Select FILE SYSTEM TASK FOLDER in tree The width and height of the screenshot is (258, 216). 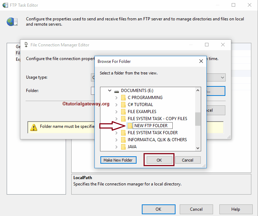[x=153, y=133]
